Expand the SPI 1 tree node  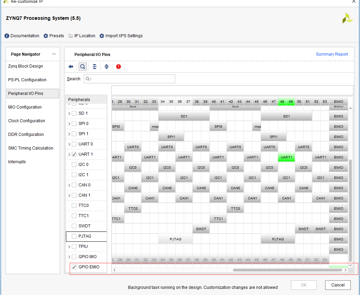[x=69, y=134]
